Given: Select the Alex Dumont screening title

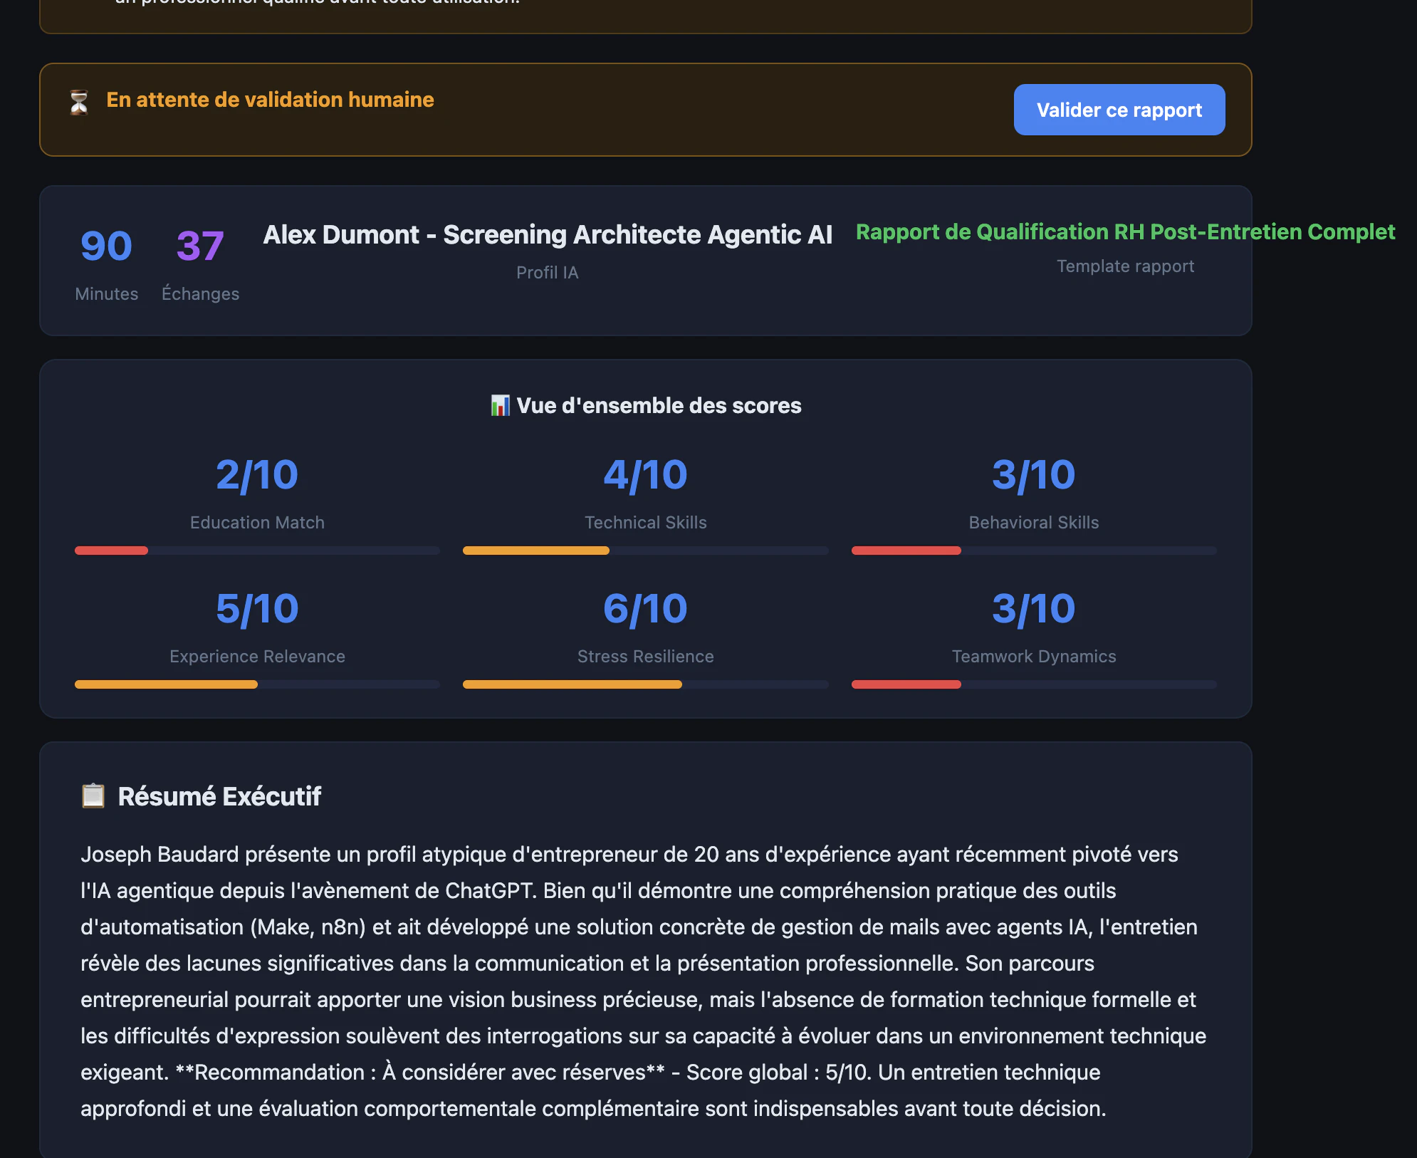Looking at the screenshot, I should [548, 234].
